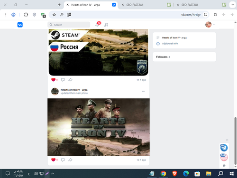Show hidden tray icons chevron
The image size is (237, 178).
pos(53,174)
